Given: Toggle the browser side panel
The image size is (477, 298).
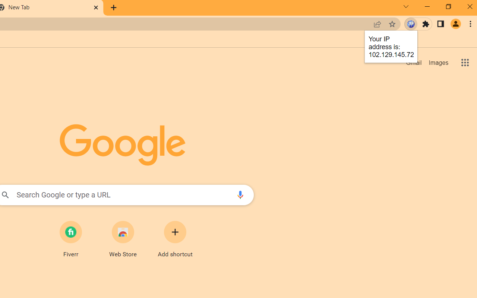Looking at the screenshot, I should coord(440,24).
